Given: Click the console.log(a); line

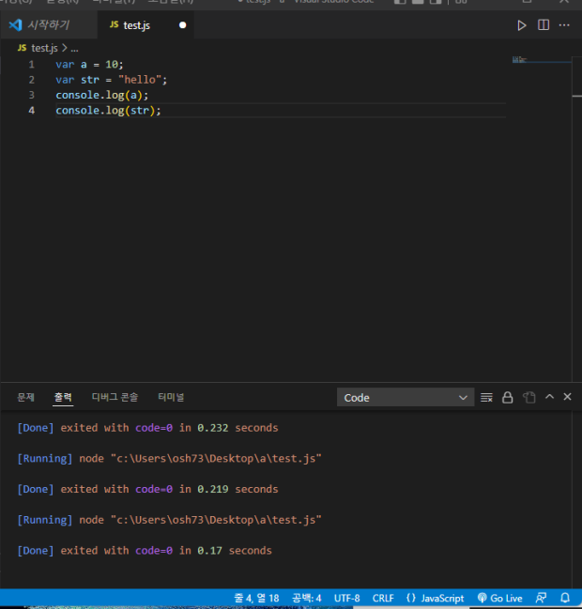Looking at the screenshot, I should (101, 95).
